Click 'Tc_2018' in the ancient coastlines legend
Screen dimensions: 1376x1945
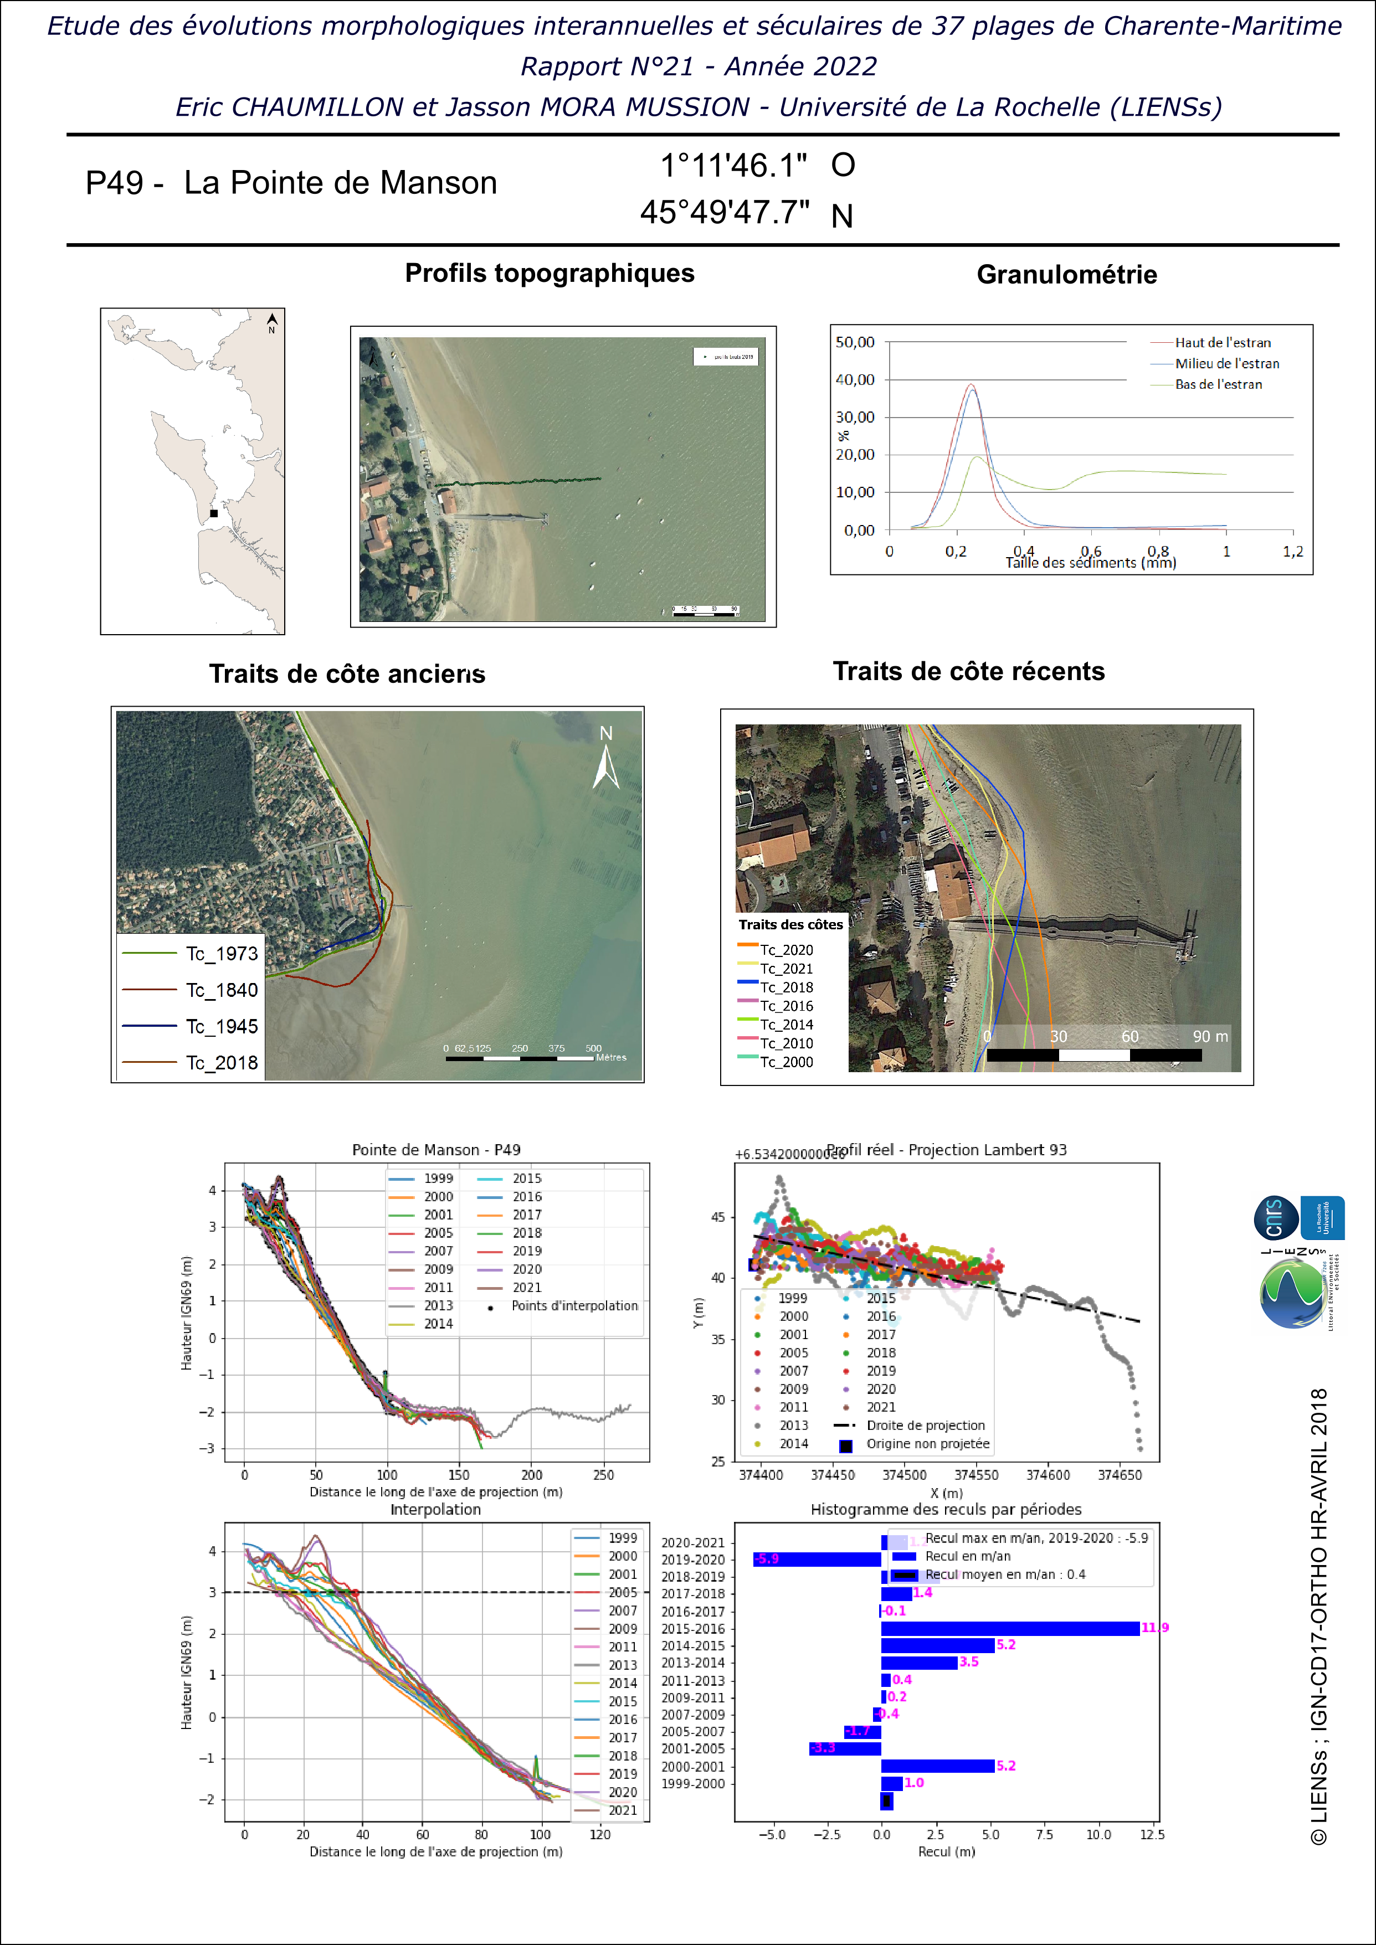[x=222, y=1062]
